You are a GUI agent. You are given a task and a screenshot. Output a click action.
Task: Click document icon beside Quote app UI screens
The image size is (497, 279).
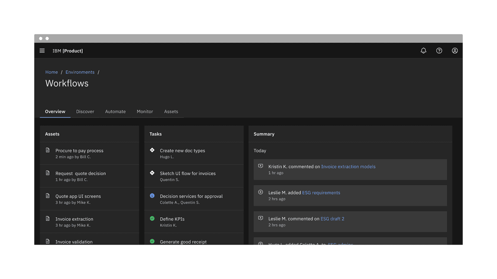point(48,196)
